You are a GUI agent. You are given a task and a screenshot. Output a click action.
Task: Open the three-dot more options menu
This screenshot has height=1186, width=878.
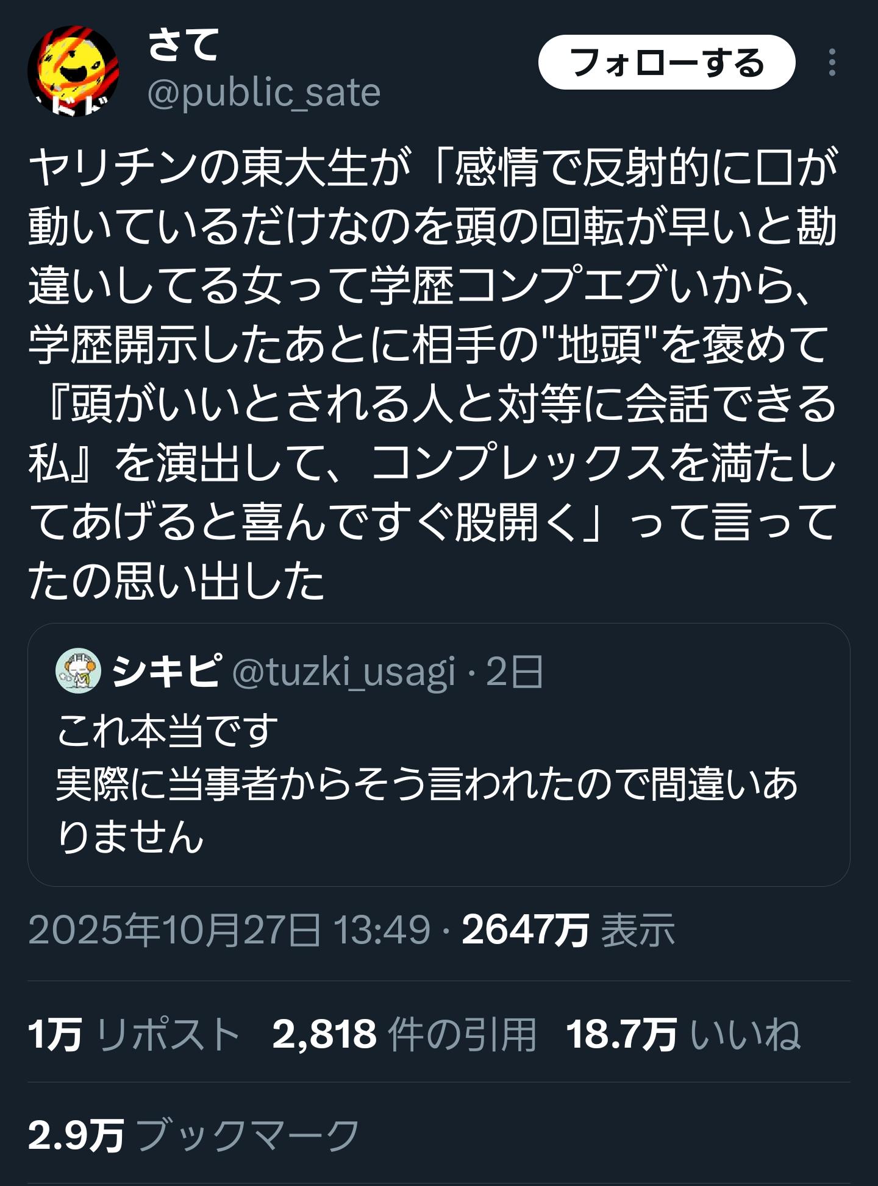(x=832, y=63)
